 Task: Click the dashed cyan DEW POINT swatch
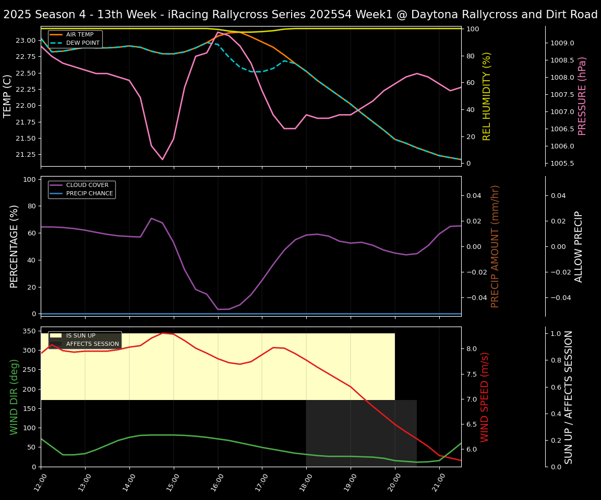[55, 44]
